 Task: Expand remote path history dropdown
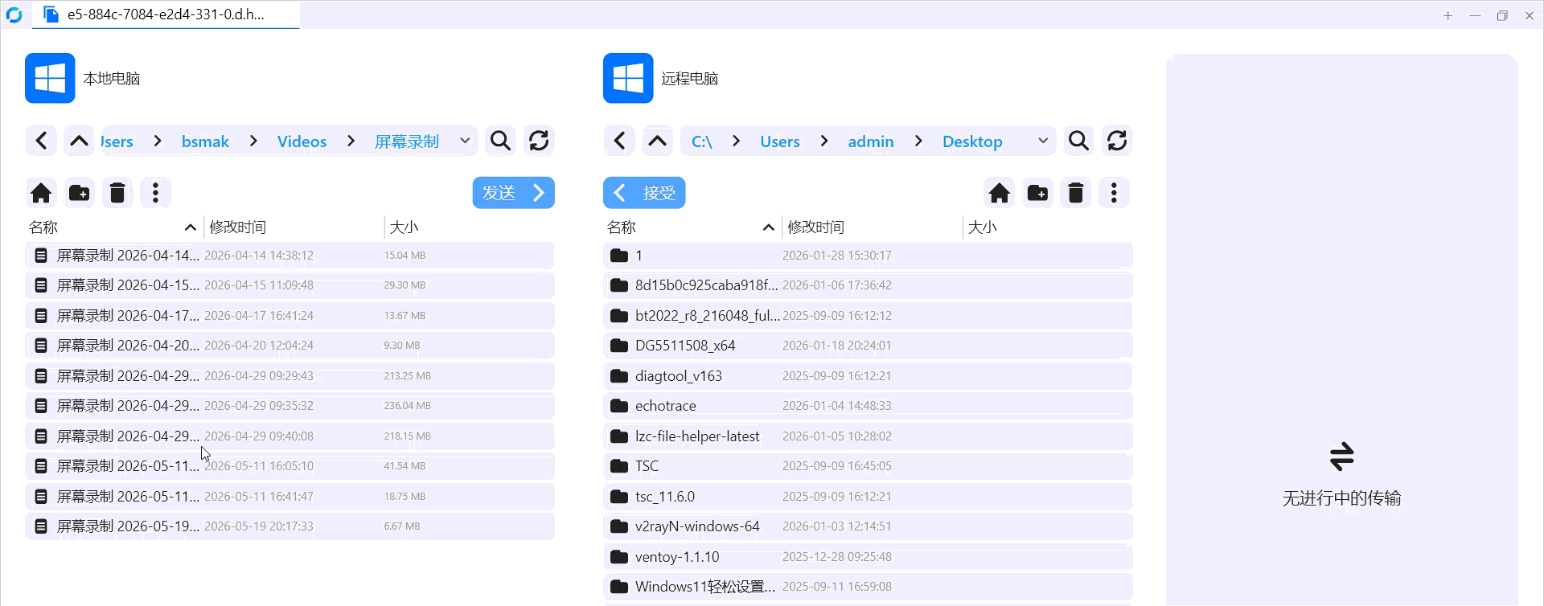click(x=1043, y=141)
